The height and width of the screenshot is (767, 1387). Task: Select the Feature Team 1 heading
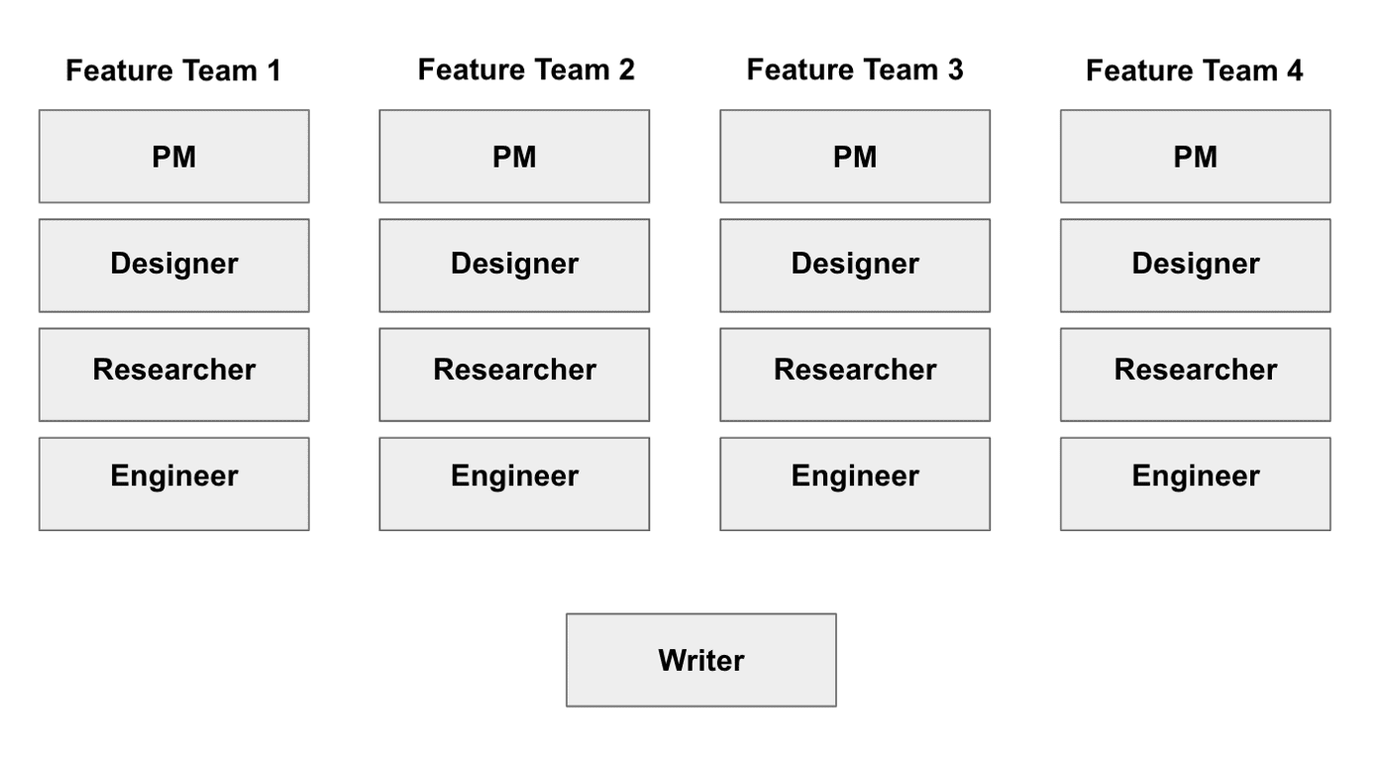pos(173,71)
